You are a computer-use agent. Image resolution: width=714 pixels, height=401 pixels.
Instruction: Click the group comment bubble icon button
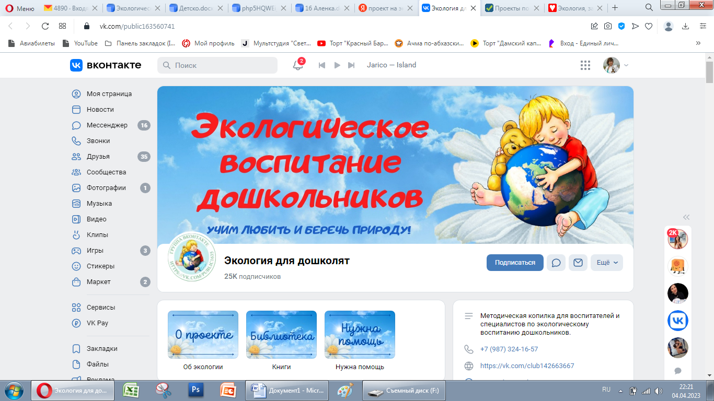click(x=556, y=263)
